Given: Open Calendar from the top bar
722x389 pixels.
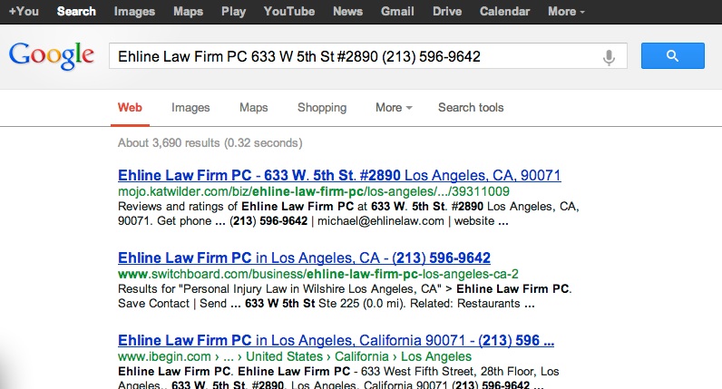Looking at the screenshot, I should tap(504, 12).
